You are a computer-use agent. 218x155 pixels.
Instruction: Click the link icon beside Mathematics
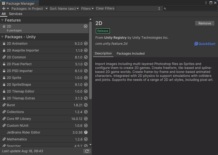point(4,139)
